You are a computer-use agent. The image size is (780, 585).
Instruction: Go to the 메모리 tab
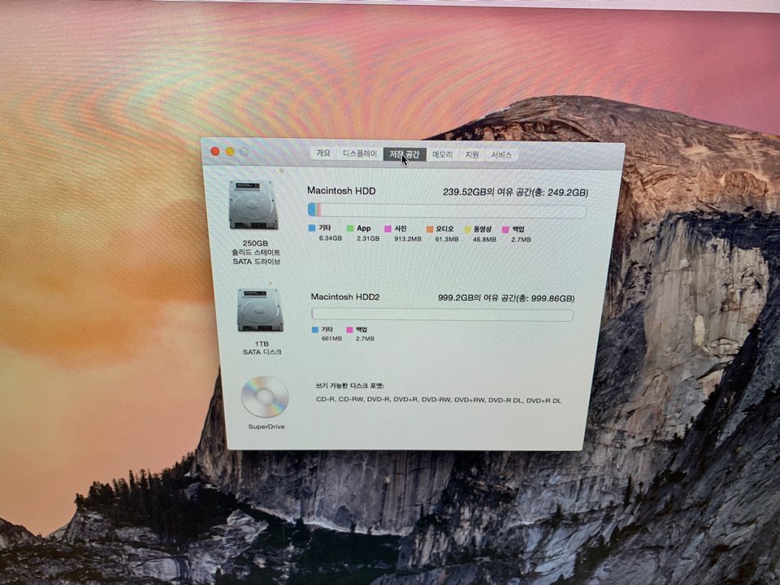click(x=442, y=154)
